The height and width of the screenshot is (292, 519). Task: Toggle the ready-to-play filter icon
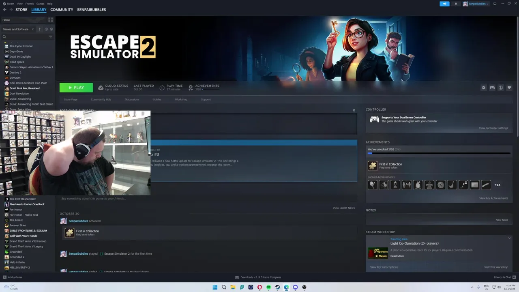coord(51,29)
